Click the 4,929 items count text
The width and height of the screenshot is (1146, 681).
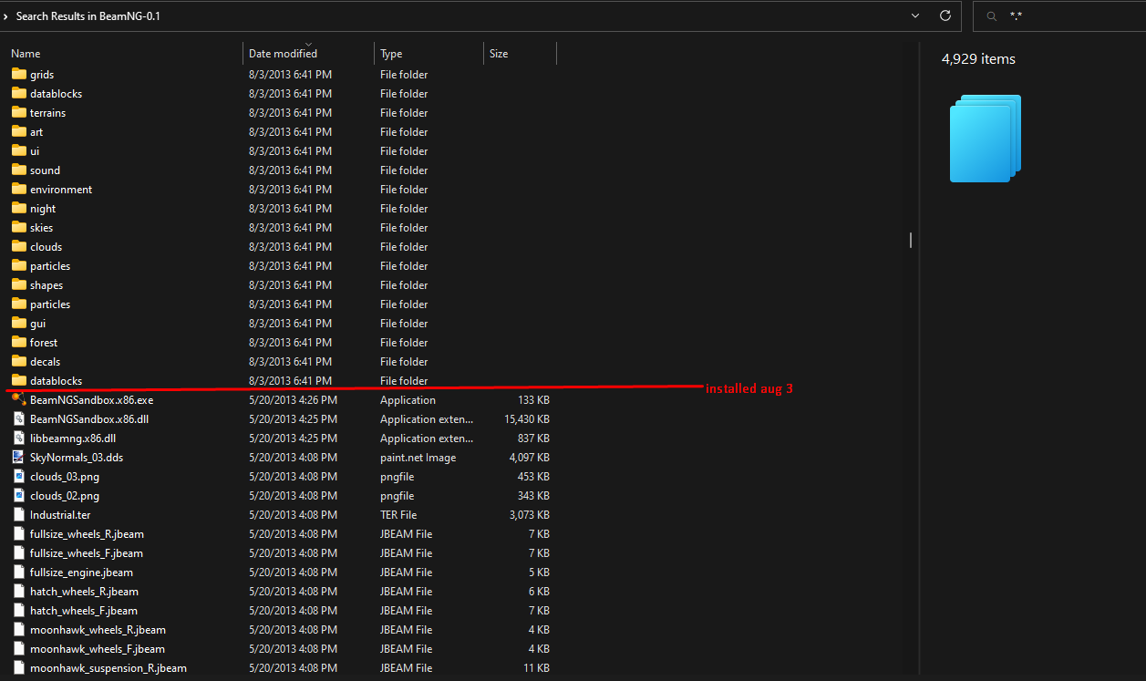click(978, 58)
